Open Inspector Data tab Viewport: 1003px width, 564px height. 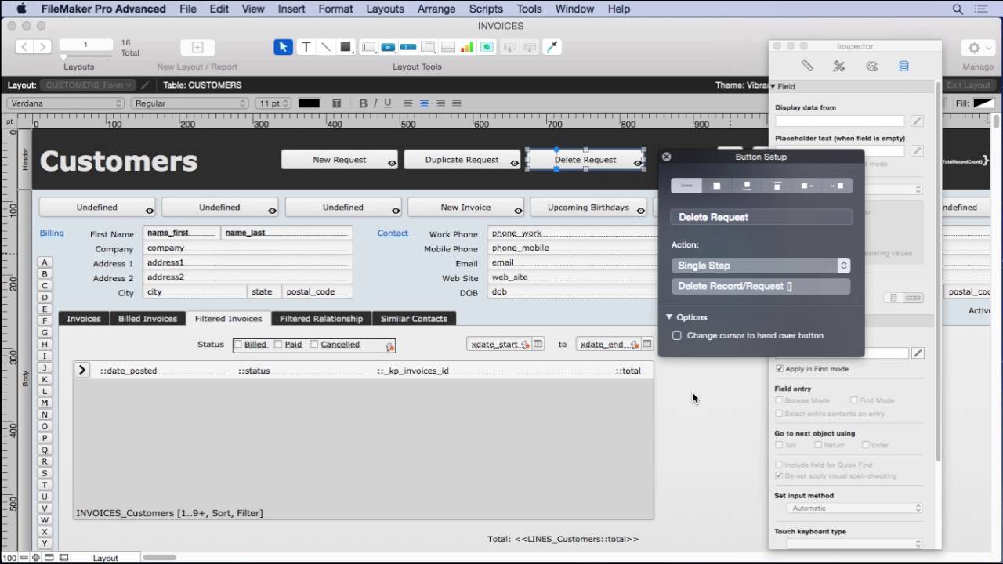(x=903, y=67)
